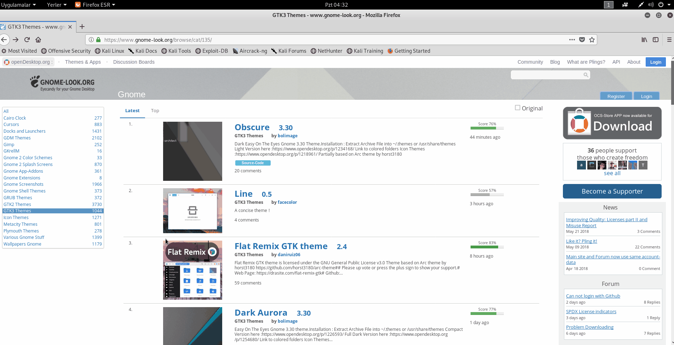Screen dimensions: 674x345
Task: Click the search magnifier icon on site
Action: coord(586,75)
